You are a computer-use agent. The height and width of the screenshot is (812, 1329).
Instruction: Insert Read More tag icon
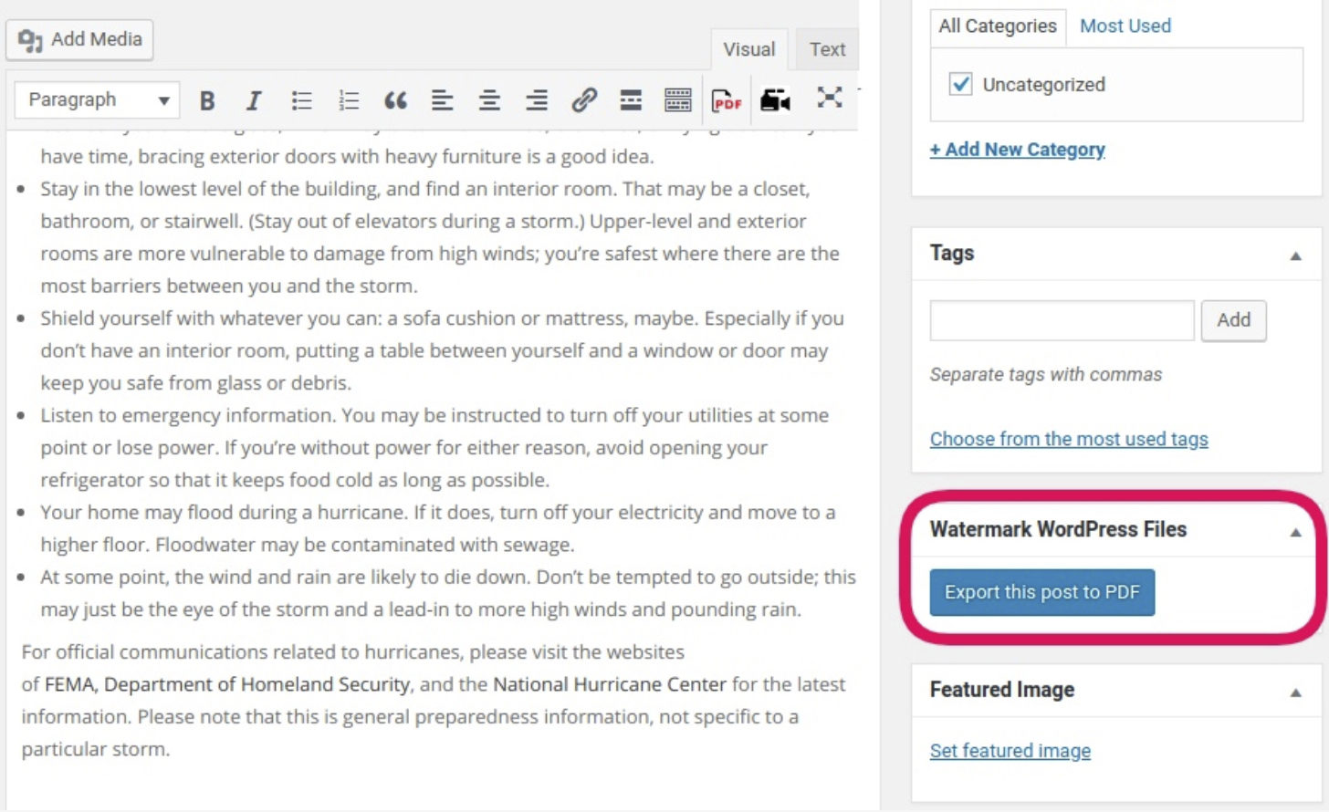click(x=631, y=100)
